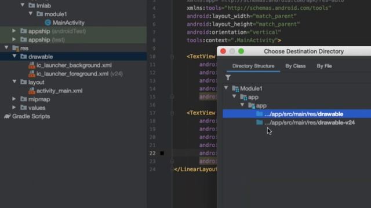Collapse the res folder
The image size is (371, 208).
6,47
